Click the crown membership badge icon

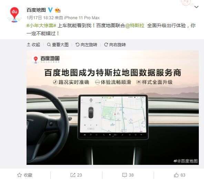click(58, 10)
